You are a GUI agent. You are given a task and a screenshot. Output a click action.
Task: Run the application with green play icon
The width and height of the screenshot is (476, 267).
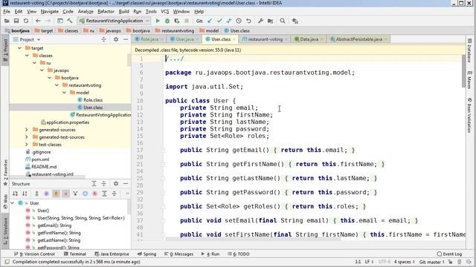tap(158, 21)
